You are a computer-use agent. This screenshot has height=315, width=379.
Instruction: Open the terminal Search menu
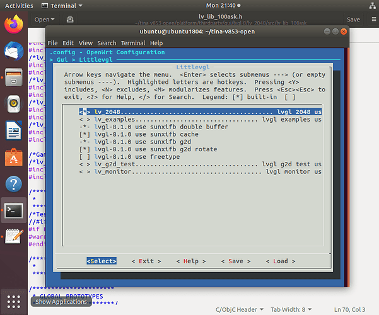[107, 43]
